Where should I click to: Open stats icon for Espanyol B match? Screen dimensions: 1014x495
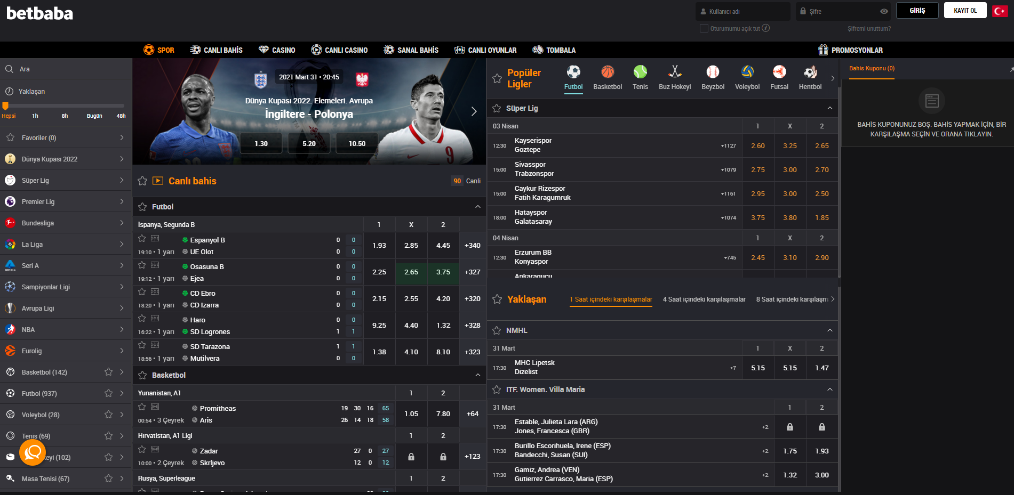coord(155,238)
